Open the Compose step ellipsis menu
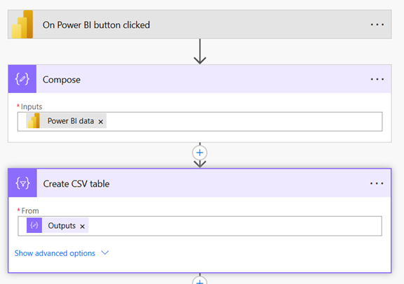The height and width of the screenshot is (284, 404). [377, 79]
